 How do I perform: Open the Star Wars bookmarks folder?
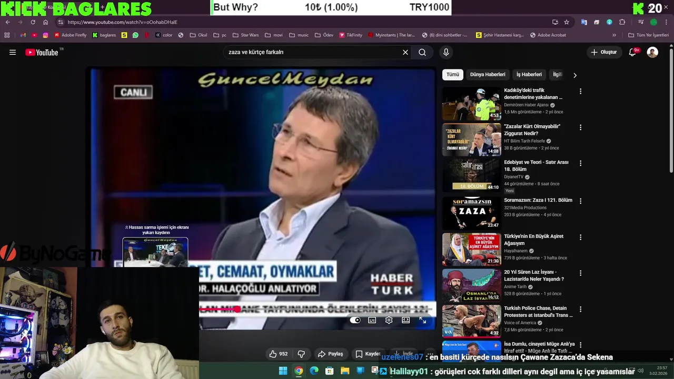245,35
